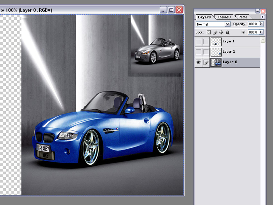Select Layer 0 thumbnail
Viewport: 273px width, 205px height.
[216, 63]
